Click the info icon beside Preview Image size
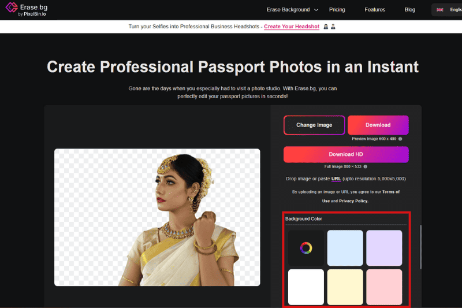The width and height of the screenshot is (462, 308). point(400,139)
